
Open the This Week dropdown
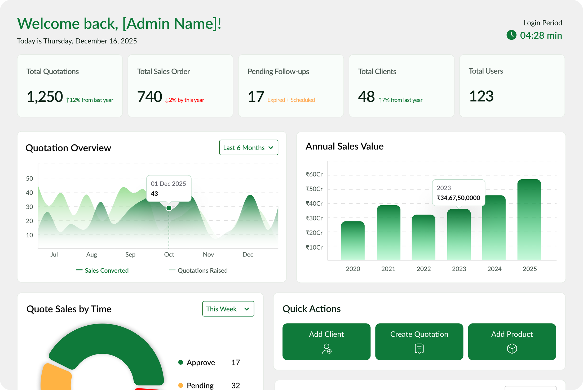coord(228,309)
